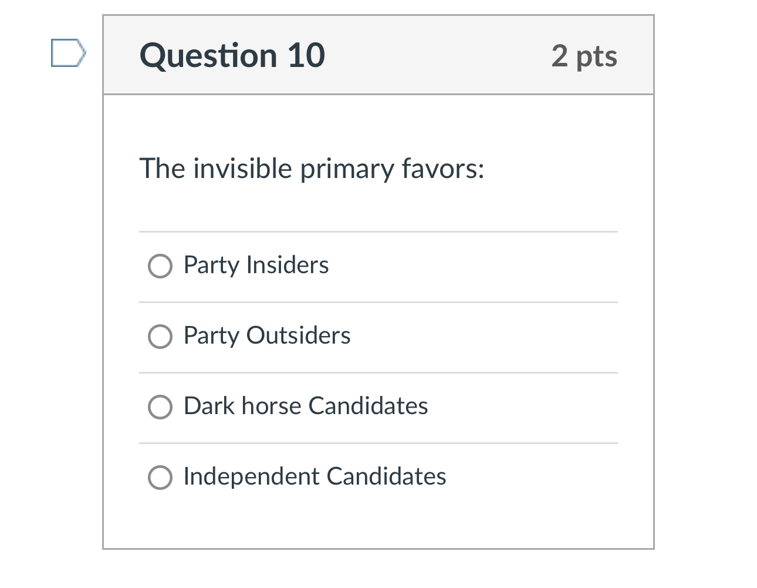757x588 pixels.
Task: Click the Dark horse Candidates answer text
Action: [306, 406]
